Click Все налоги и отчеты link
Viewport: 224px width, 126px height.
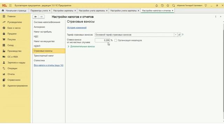tap(49, 65)
